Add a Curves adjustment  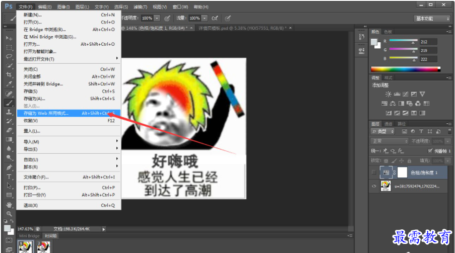406,94
